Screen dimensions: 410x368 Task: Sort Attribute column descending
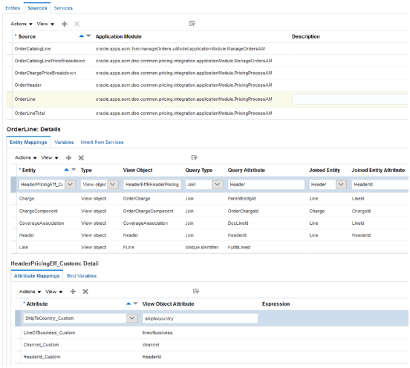tap(135, 303)
